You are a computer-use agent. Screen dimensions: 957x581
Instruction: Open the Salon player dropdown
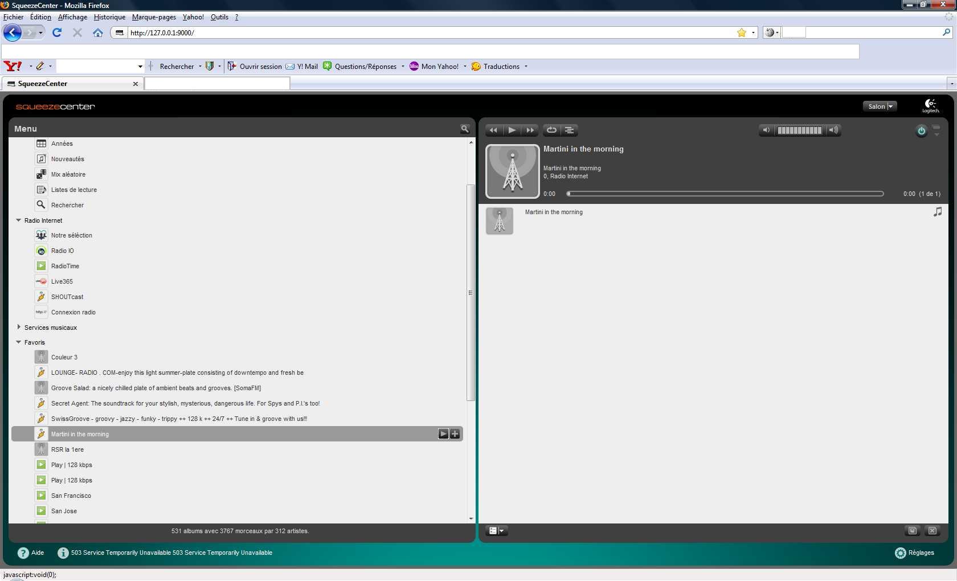click(880, 107)
